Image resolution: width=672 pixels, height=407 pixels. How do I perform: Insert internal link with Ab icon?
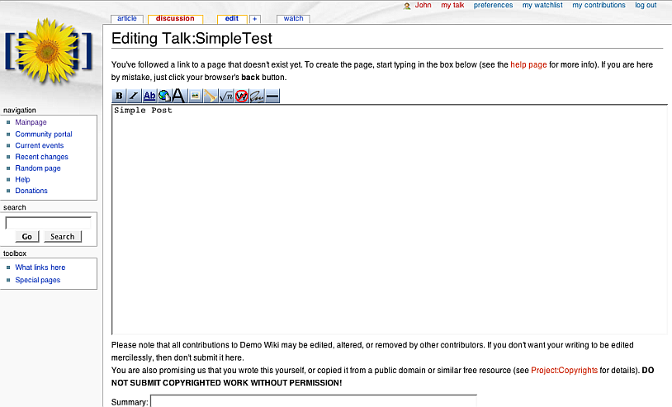[149, 96]
